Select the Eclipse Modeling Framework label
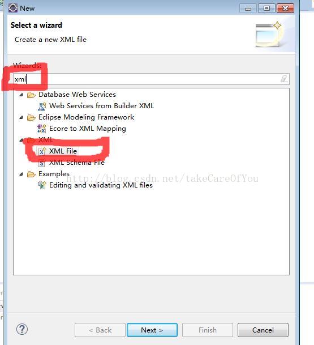The image size is (314, 345). point(86,117)
